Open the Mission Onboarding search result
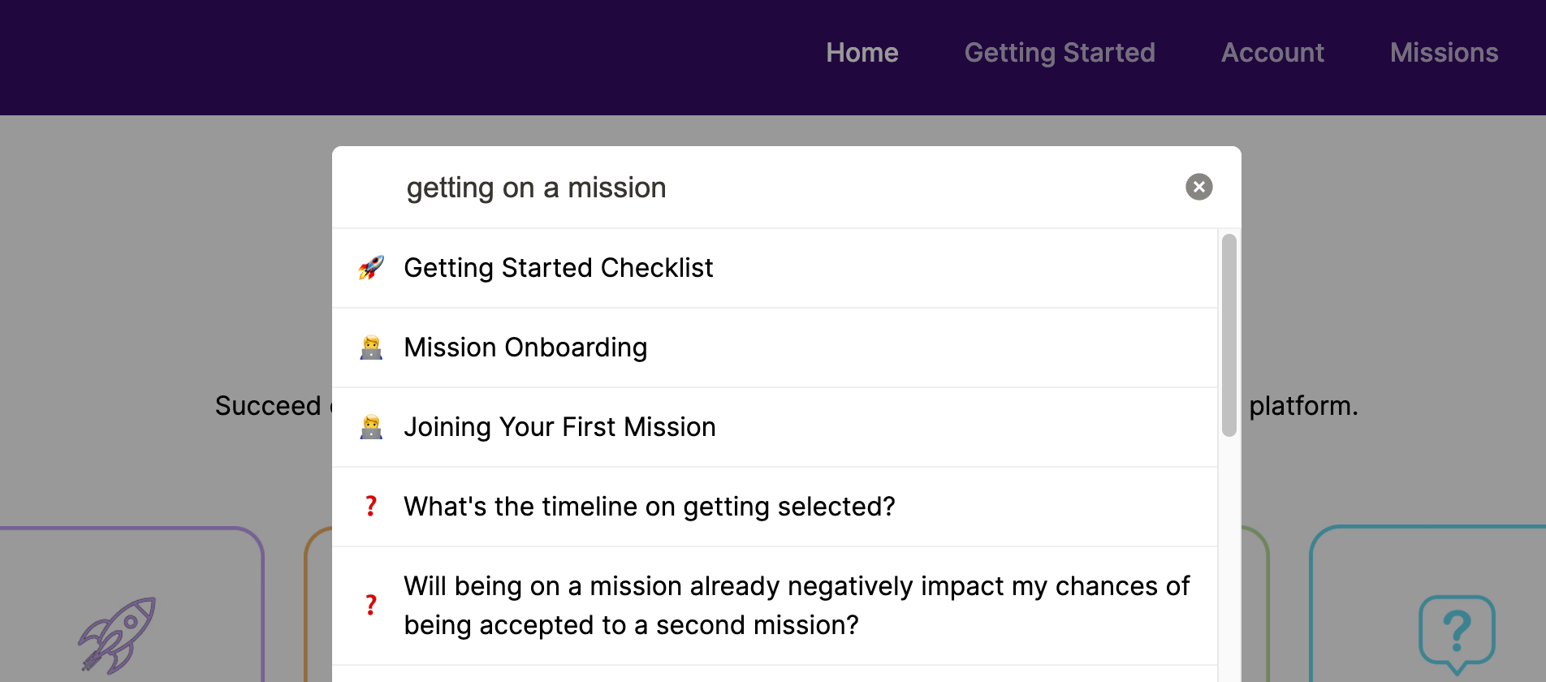The image size is (1546, 682). 525,347
